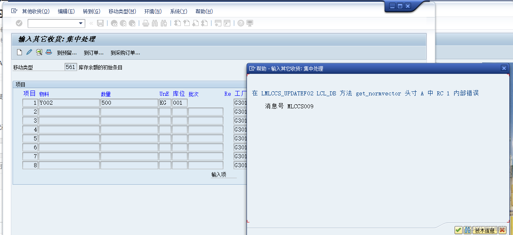Click the Find Next icon in the toolbar
This screenshot has width=513, height=235.
click(x=163, y=24)
